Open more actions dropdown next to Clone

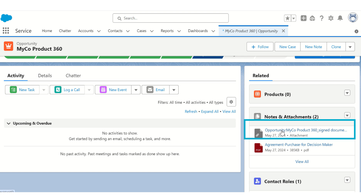point(350,47)
